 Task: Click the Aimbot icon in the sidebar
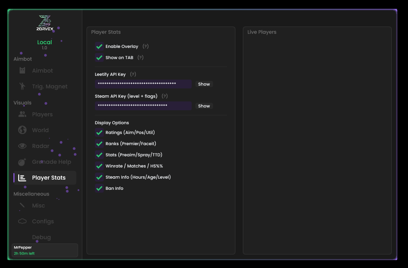(x=22, y=71)
